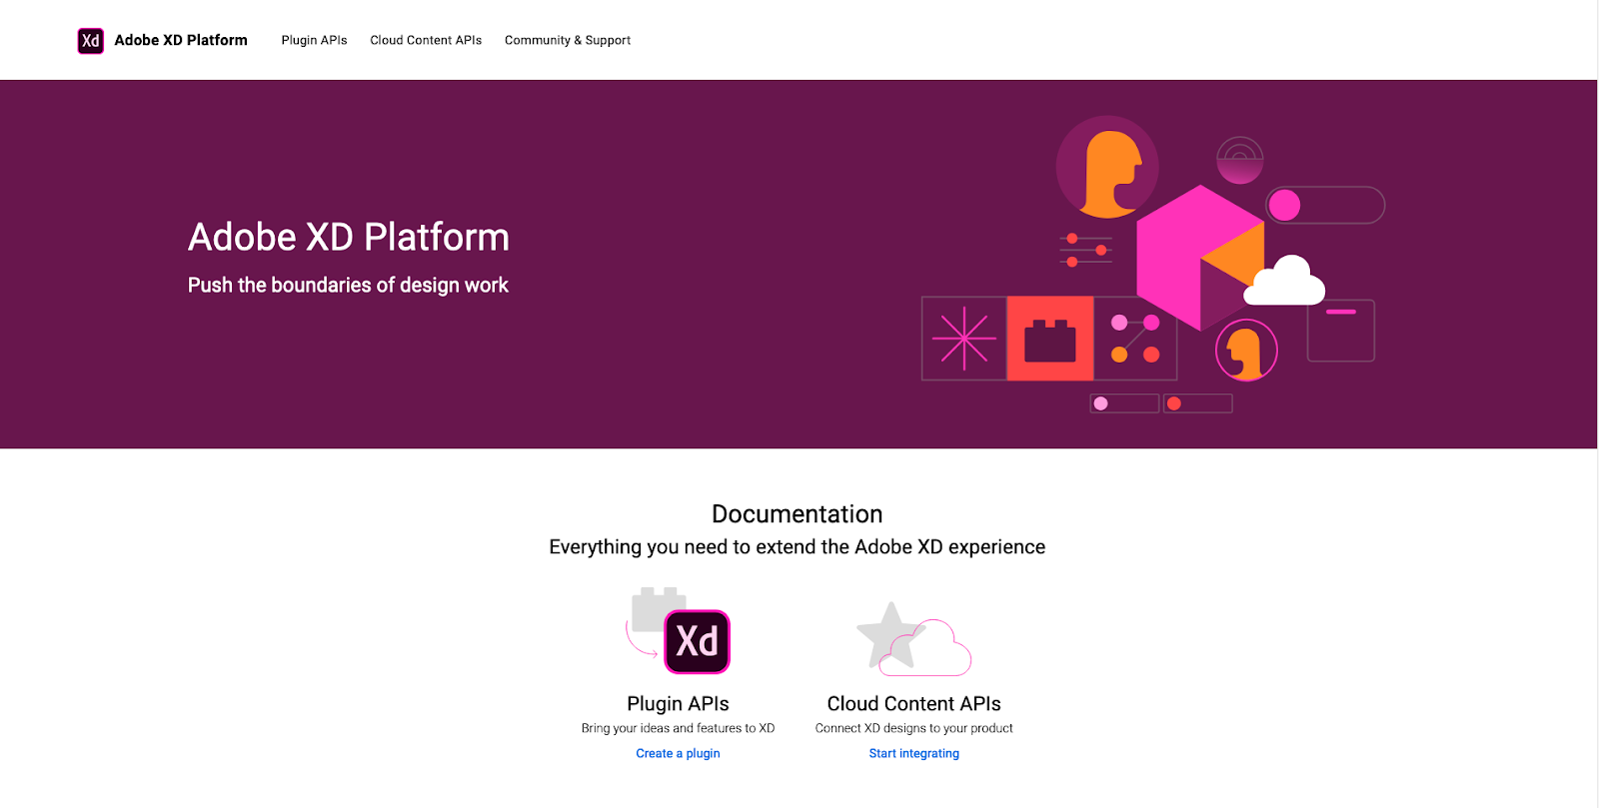Open the Community & Support navigation item
Viewport: 1599px width, 808px height.
coord(568,40)
